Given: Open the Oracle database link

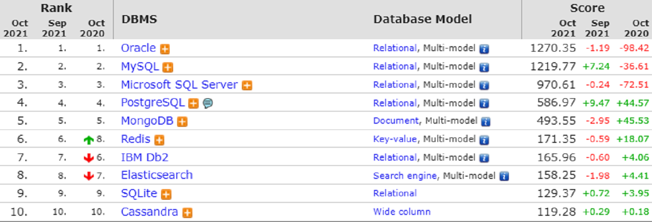Looking at the screenshot, I should pyautogui.click(x=138, y=48).
